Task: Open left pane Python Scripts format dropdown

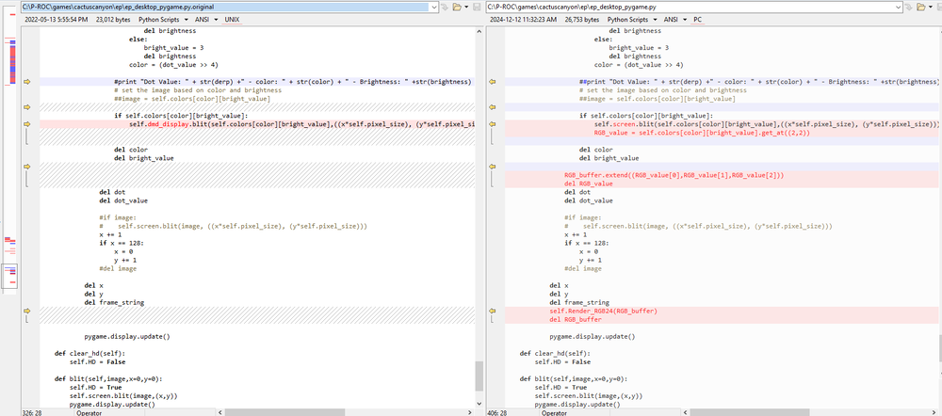Action: pyautogui.click(x=162, y=19)
